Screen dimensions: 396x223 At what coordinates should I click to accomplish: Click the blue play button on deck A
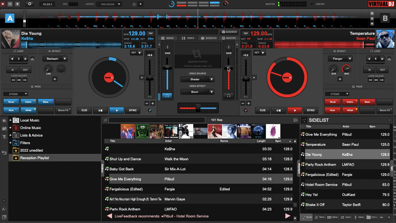[117, 110]
